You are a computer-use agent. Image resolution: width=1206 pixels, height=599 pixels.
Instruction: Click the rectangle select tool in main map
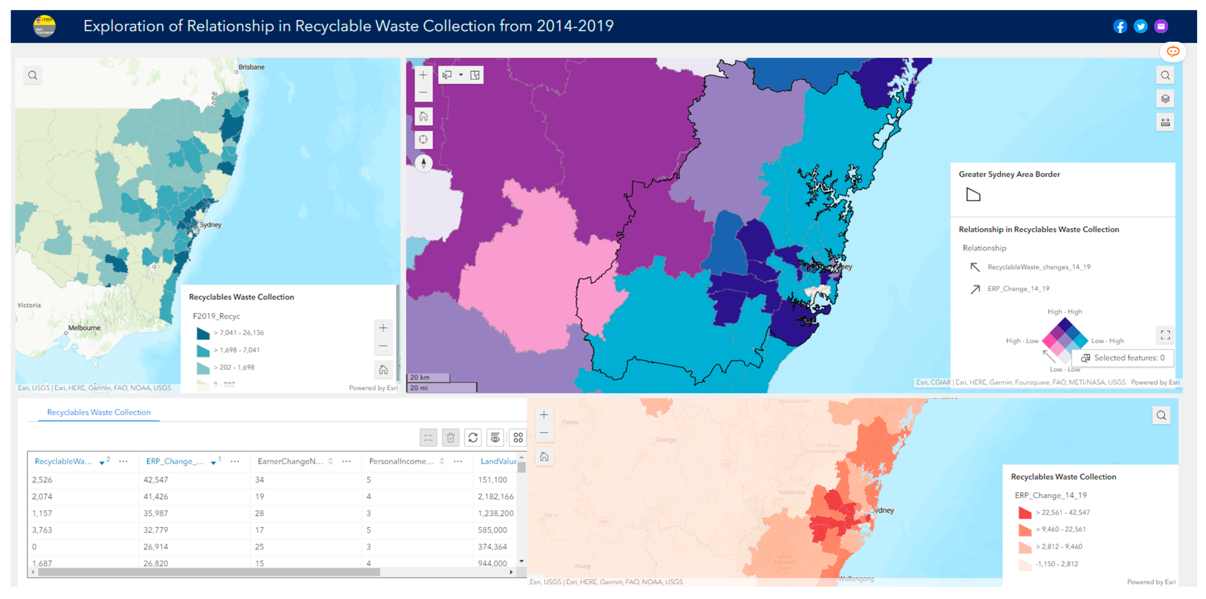click(x=447, y=75)
